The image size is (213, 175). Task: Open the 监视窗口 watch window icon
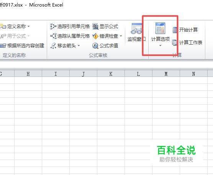pyautogui.click(x=136, y=28)
